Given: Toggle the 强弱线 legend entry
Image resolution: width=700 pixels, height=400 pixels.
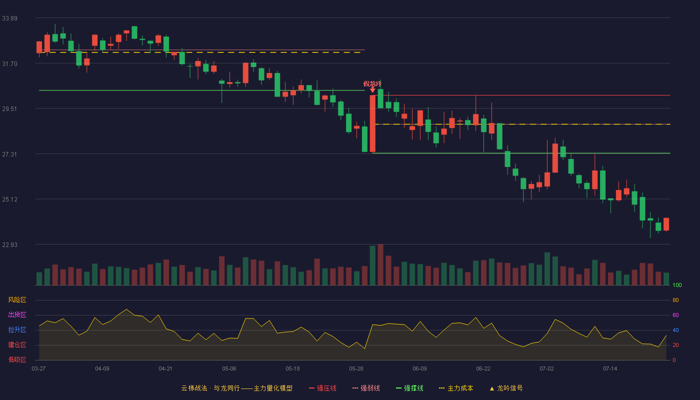Looking at the screenshot, I should [x=366, y=388].
